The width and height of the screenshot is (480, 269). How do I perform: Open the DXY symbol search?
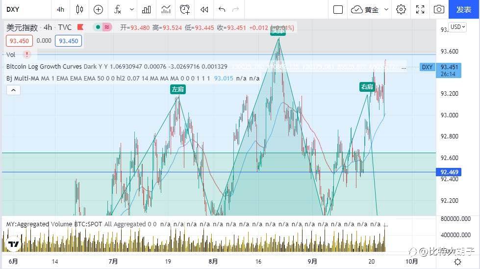pyautogui.click(x=13, y=9)
